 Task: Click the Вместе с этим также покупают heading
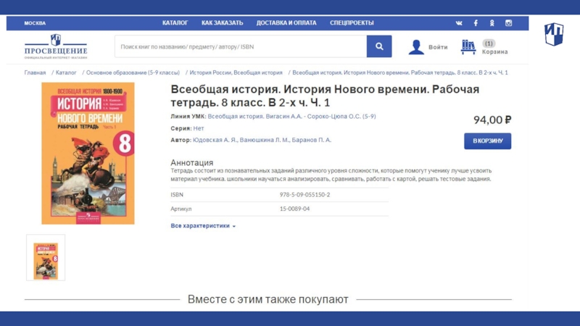(268, 299)
